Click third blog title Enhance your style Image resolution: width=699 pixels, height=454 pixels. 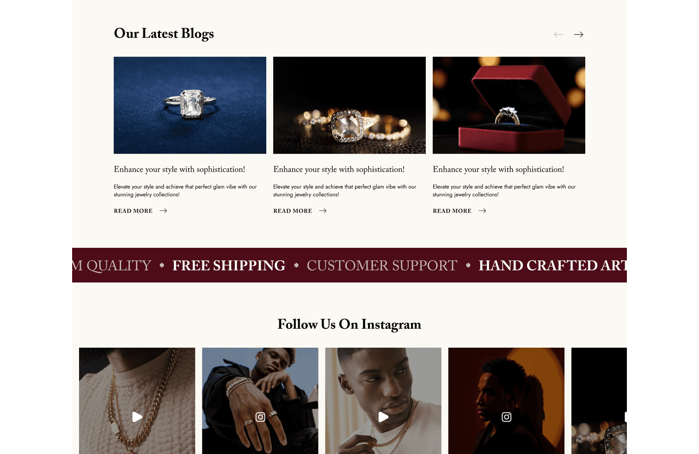(x=498, y=170)
